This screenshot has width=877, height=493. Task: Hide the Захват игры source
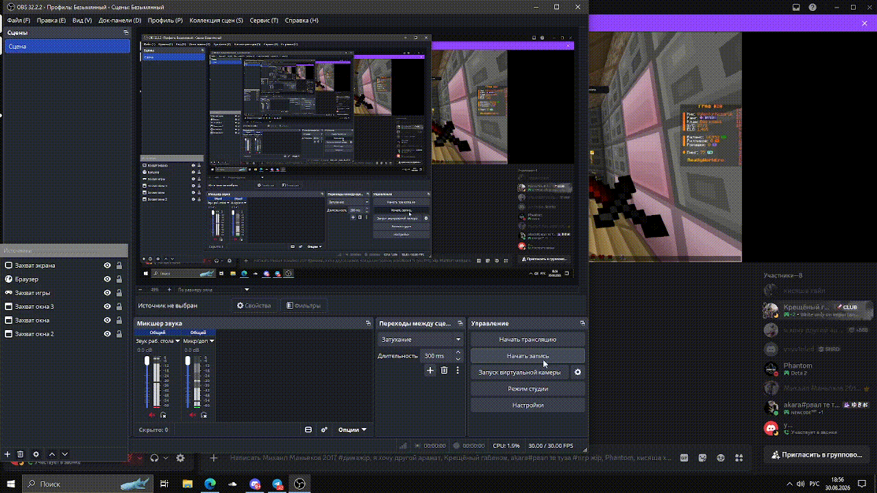tap(108, 293)
